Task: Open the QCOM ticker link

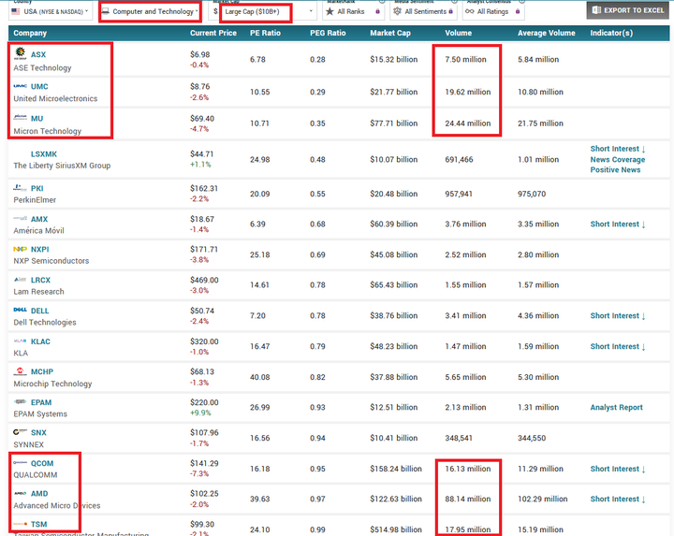Action: pyautogui.click(x=42, y=462)
